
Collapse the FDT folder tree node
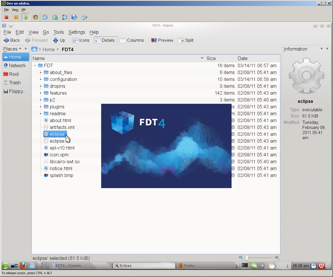(x=35, y=66)
